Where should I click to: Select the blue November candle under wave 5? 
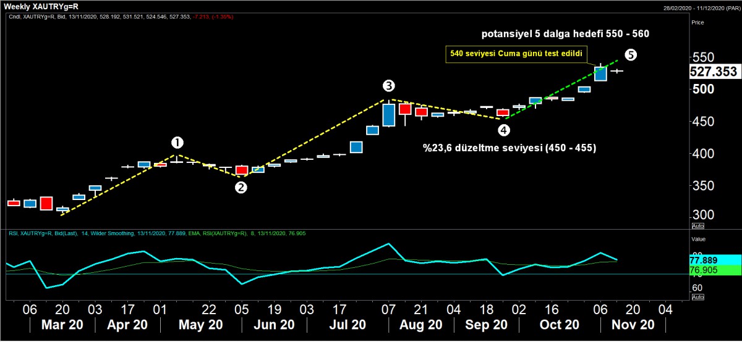coord(600,74)
